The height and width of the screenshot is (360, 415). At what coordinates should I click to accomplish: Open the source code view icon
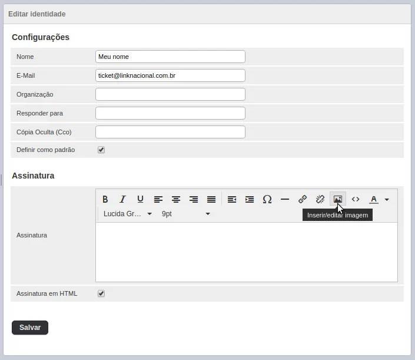pyautogui.click(x=356, y=199)
